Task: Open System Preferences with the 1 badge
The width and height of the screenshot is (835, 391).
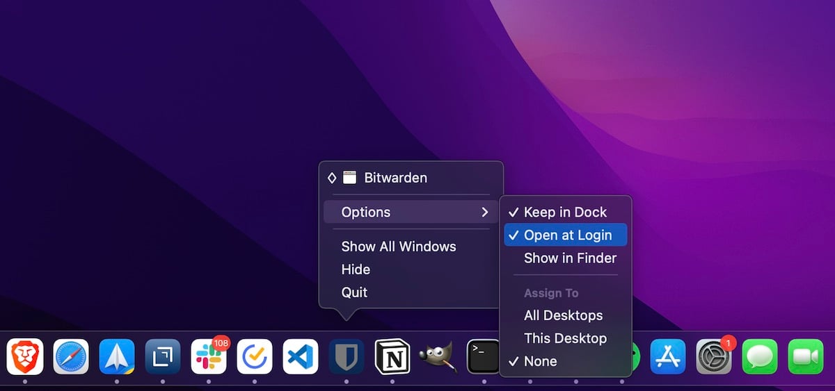Action: (714, 357)
